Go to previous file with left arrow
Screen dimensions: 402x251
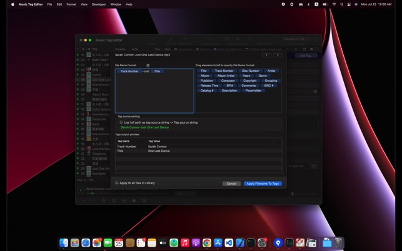tap(266, 55)
